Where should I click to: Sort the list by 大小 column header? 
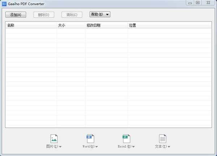pyautogui.click(x=71, y=25)
